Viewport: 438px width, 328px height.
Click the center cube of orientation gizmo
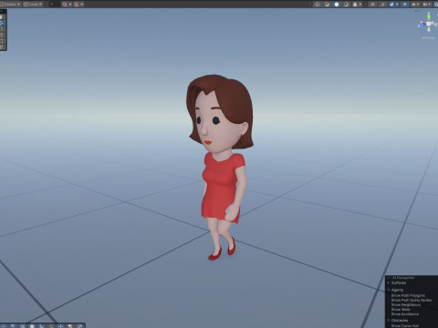(429, 24)
